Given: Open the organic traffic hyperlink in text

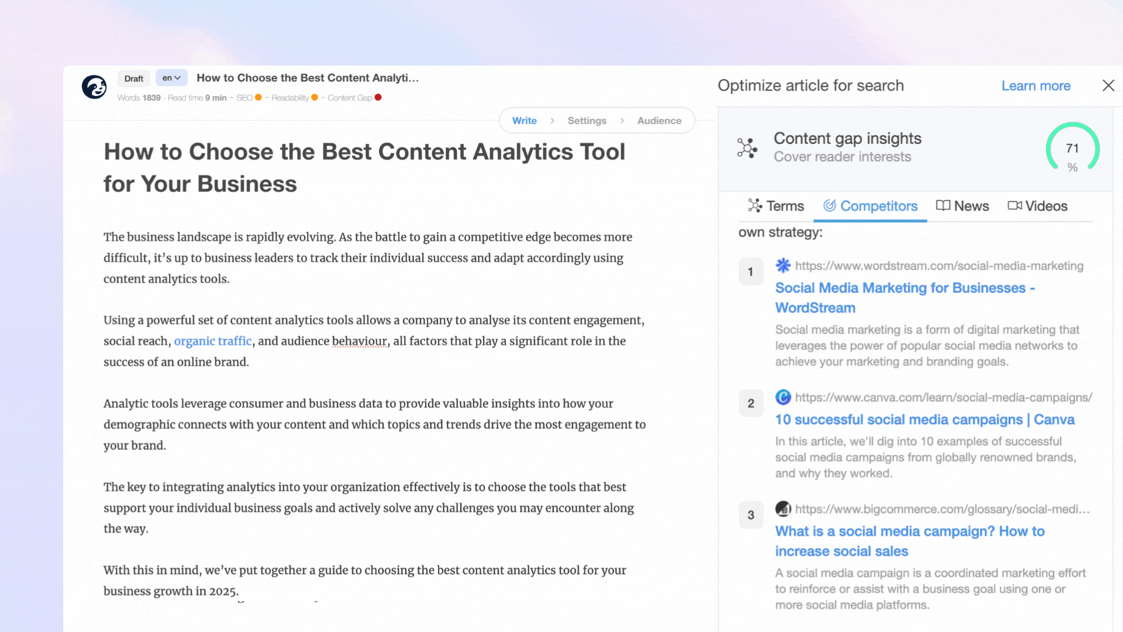Looking at the screenshot, I should click(x=212, y=341).
